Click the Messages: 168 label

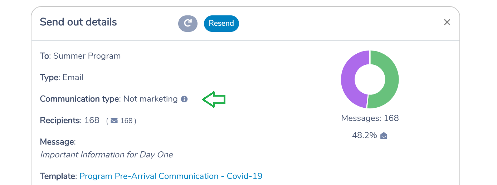click(x=370, y=118)
